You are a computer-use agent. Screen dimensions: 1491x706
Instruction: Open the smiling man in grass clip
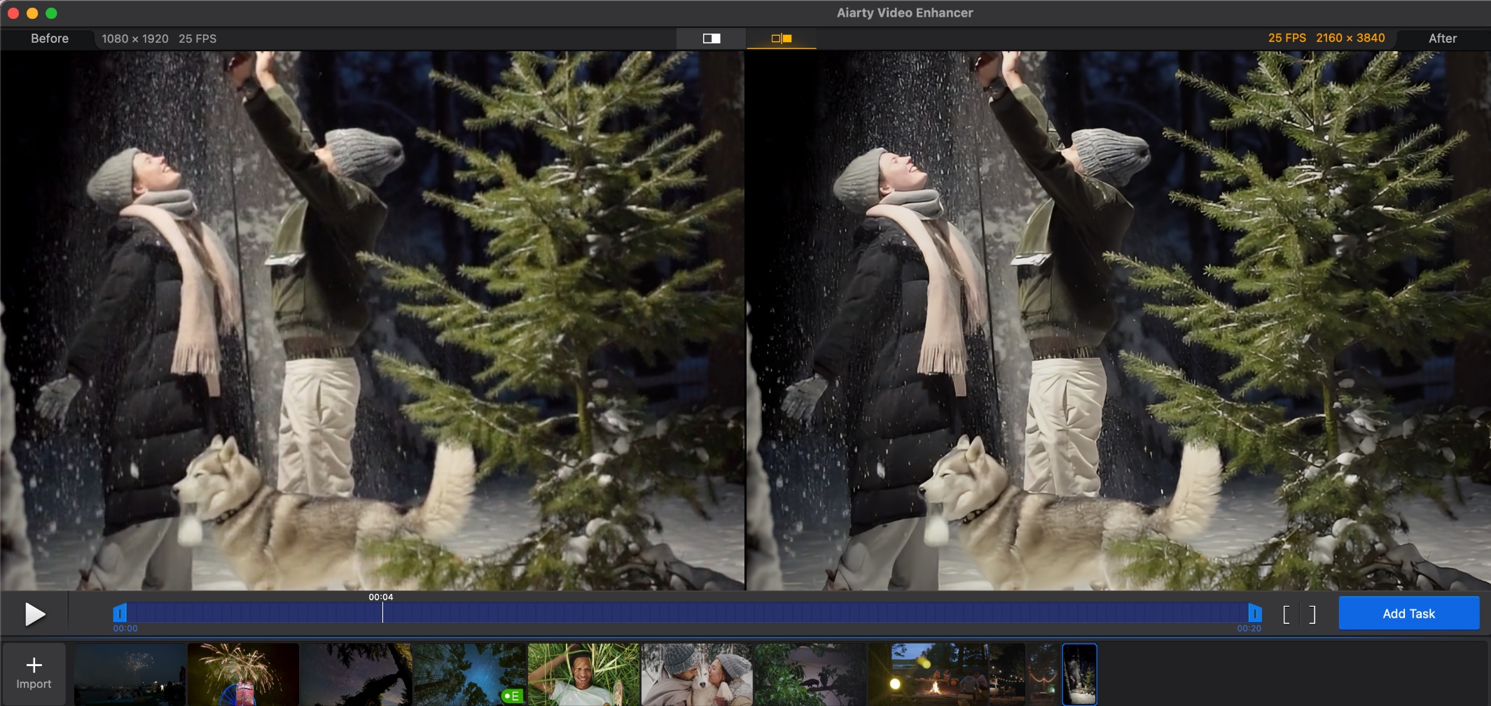pos(583,674)
